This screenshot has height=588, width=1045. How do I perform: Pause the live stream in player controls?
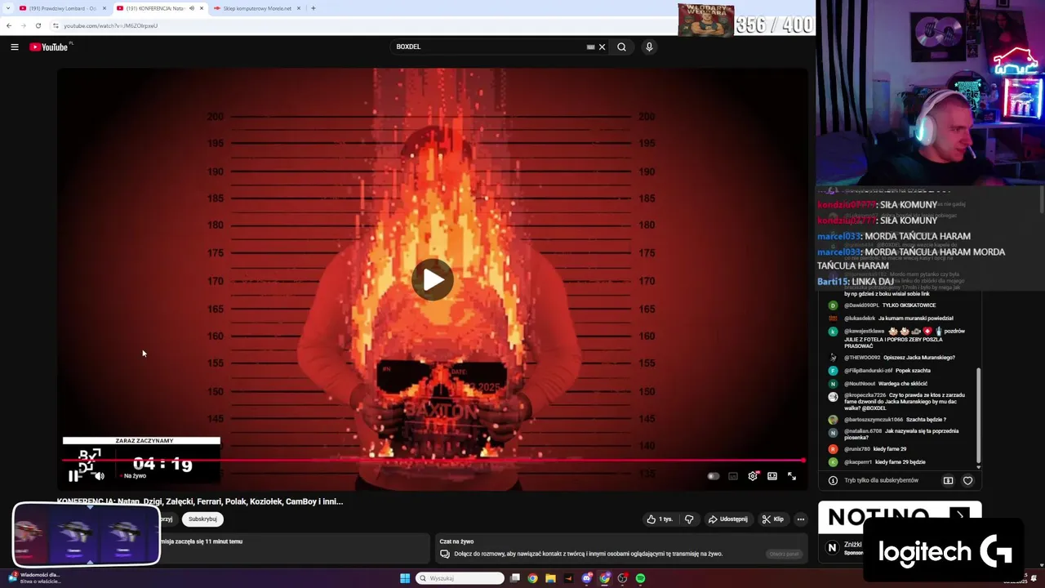tap(73, 476)
